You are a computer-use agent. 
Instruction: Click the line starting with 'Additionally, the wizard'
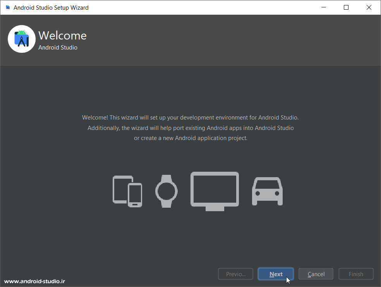(x=190, y=128)
